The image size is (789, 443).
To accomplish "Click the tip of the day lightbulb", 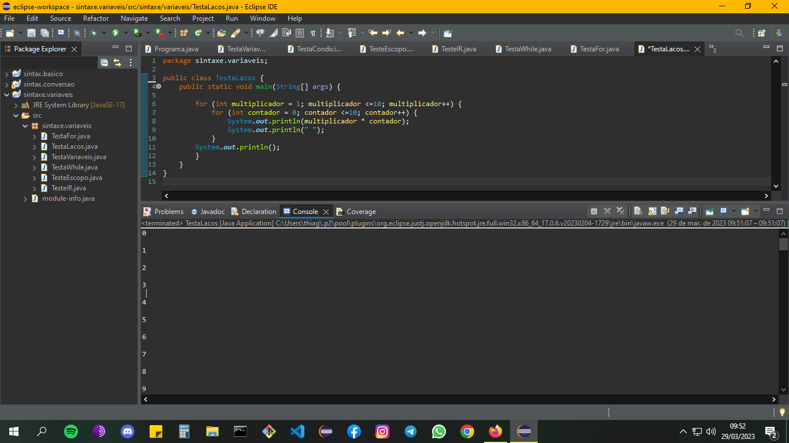I will coord(782,412).
